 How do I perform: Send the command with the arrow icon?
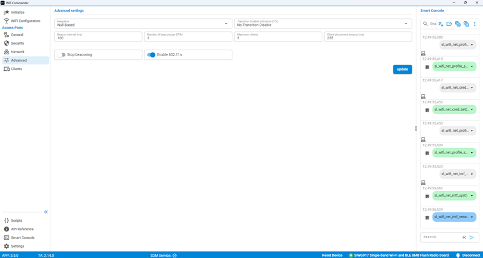pyautogui.click(x=472, y=237)
